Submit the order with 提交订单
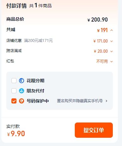 click(94, 130)
